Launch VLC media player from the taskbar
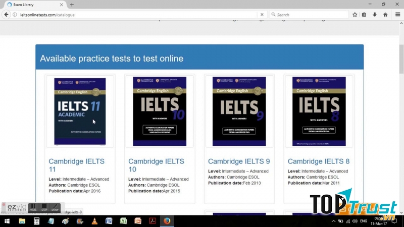 click(x=94, y=221)
